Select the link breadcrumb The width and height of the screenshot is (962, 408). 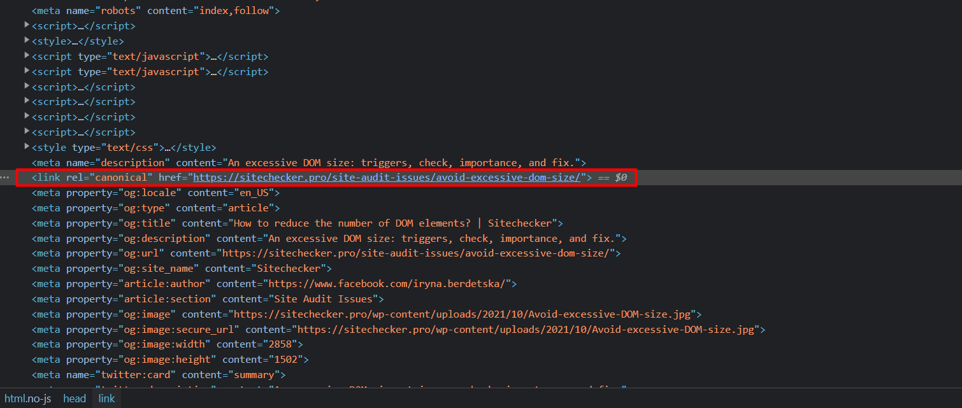[x=107, y=398]
